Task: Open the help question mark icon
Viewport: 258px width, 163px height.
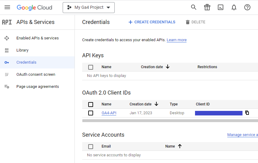Action: click(x=247, y=7)
